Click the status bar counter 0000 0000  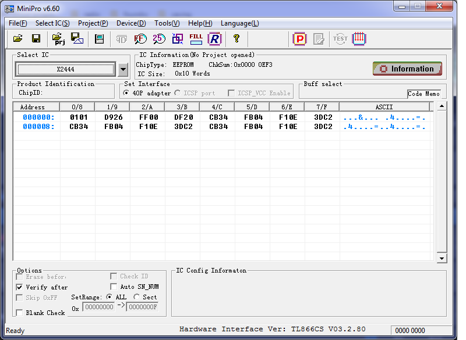410,331
